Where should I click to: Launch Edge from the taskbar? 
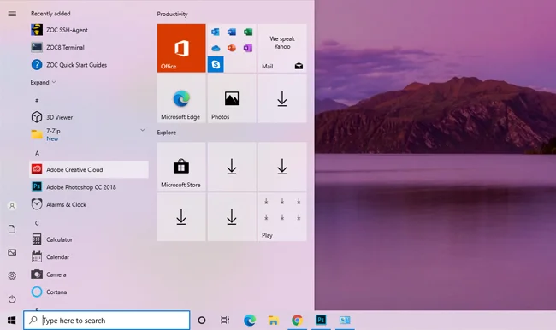click(250, 321)
